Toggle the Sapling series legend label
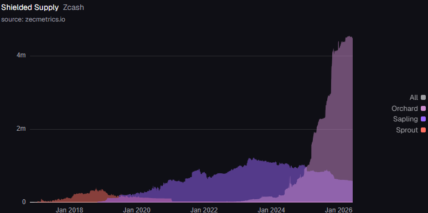 [x=405, y=119]
